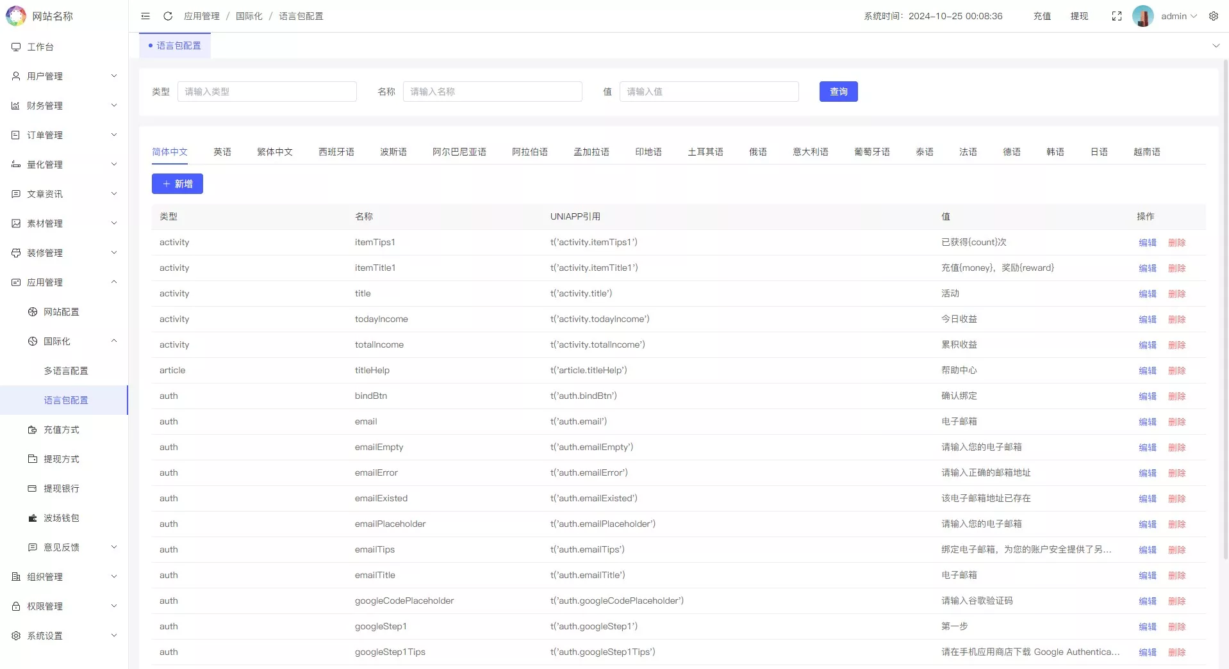
Task: Open 网站配置 via its globe icon
Action: click(31, 312)
